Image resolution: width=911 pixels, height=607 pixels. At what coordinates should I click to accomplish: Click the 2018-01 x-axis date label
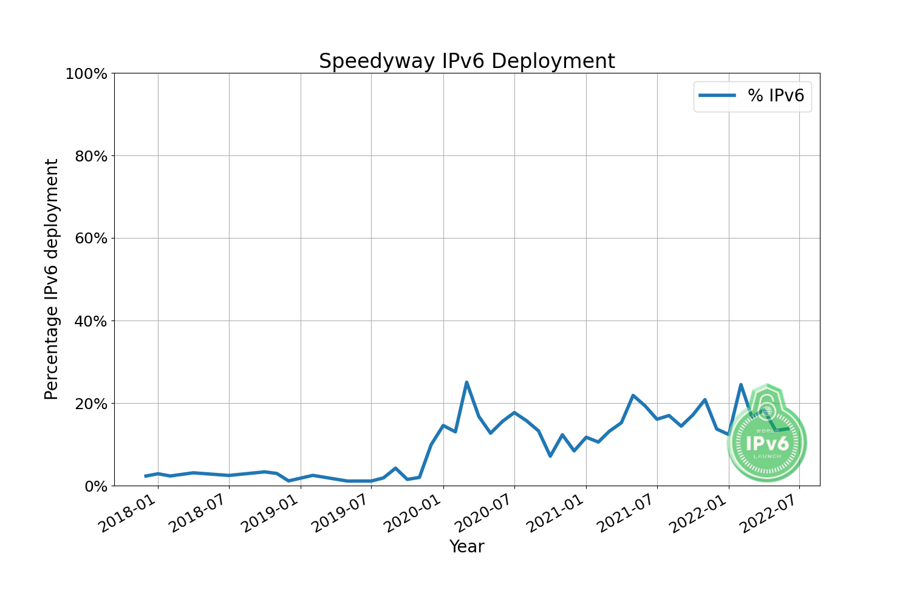129,514
